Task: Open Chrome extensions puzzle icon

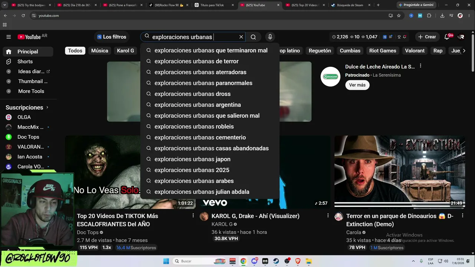Action: (x=429, y=16)
